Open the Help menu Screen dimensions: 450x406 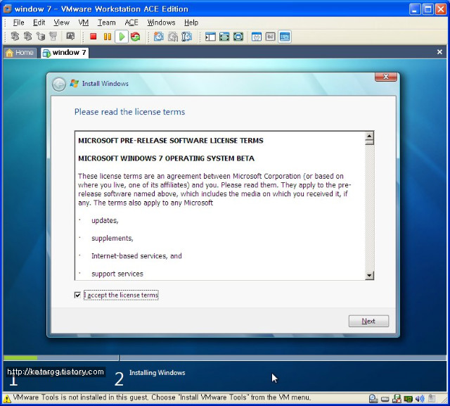191,23
